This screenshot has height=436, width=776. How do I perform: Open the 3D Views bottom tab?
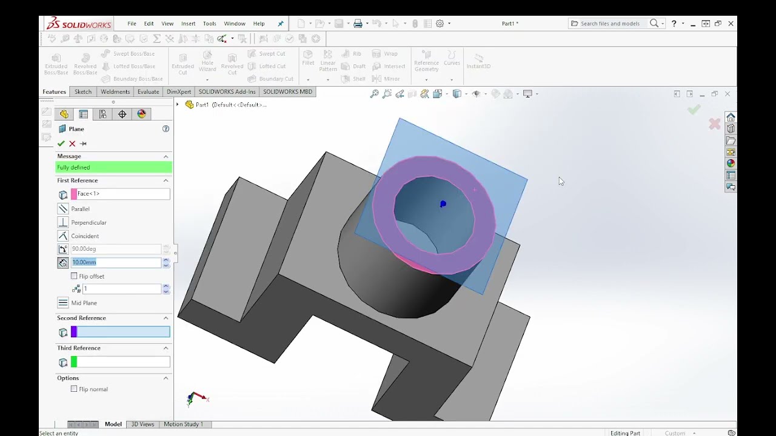[x=143, y=424]
